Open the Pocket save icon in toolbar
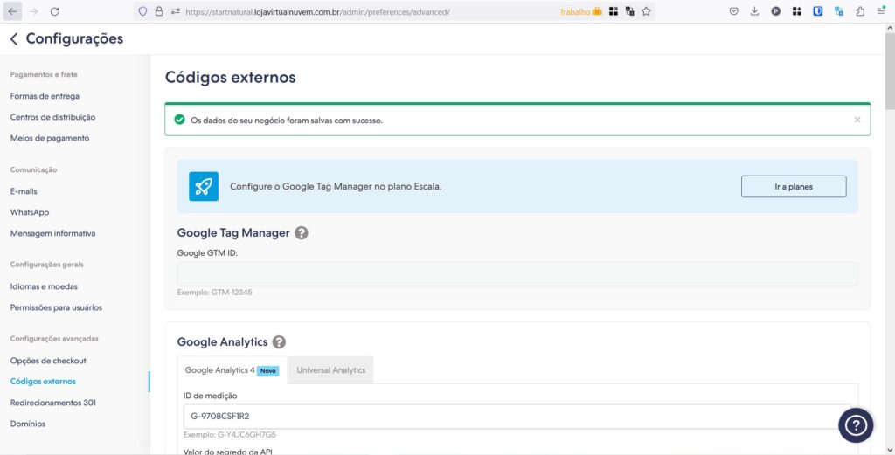 (734, 11)
